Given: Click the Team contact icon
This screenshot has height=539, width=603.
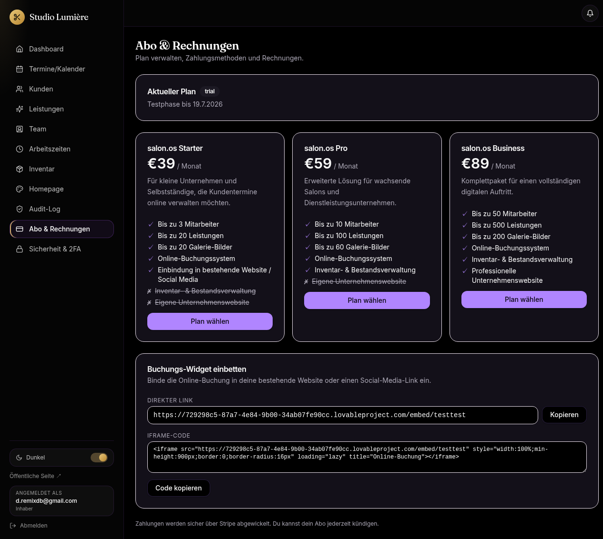Looking at the screenshot, I should point(20,129).
